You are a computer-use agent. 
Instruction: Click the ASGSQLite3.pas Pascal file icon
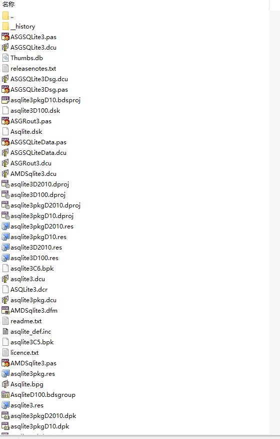point(5,37)
